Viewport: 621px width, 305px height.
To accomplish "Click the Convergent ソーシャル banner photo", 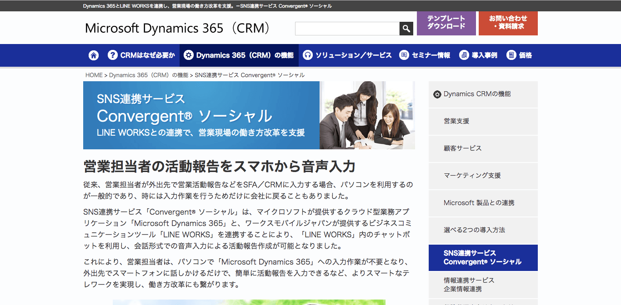I will [x=367, y=115].
